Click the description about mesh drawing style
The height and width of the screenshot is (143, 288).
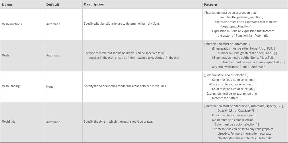(x=118, y=122)
